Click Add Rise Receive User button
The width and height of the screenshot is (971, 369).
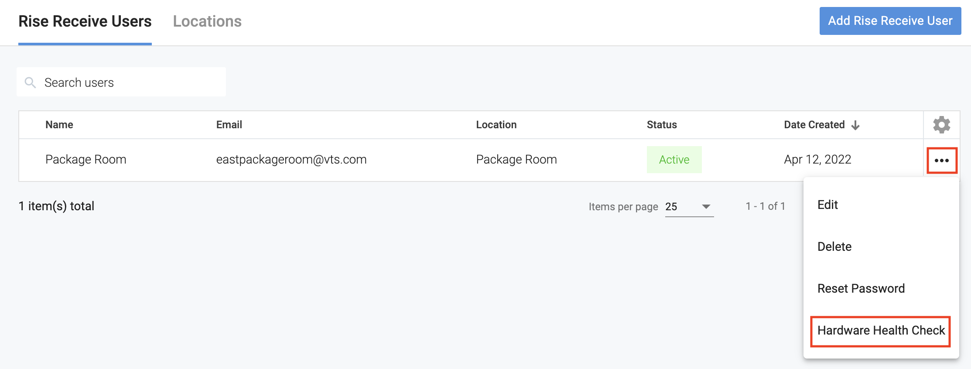tap(890, 21)
